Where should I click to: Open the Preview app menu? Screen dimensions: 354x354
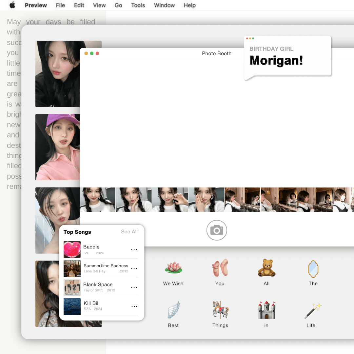36,5
